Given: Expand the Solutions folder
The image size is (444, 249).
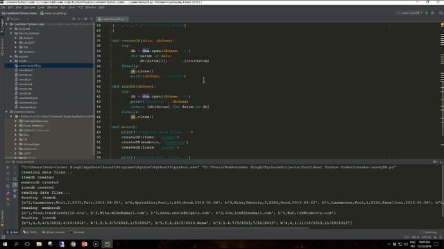Looking at the screenshot, I should (x=15, y=52).
